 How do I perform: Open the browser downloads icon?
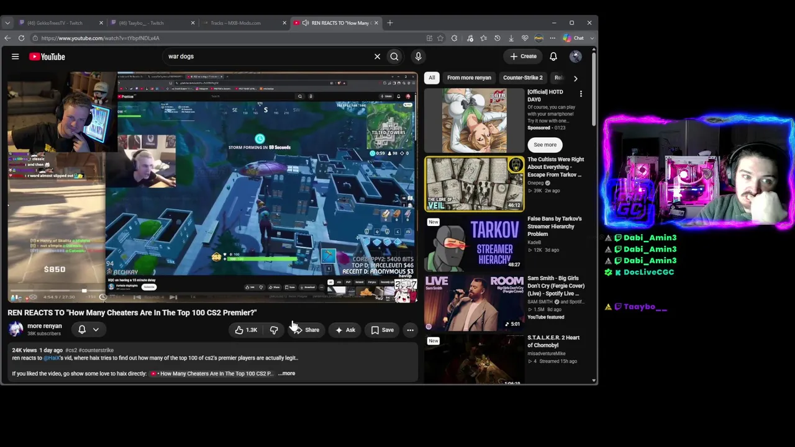coord(511,38)
